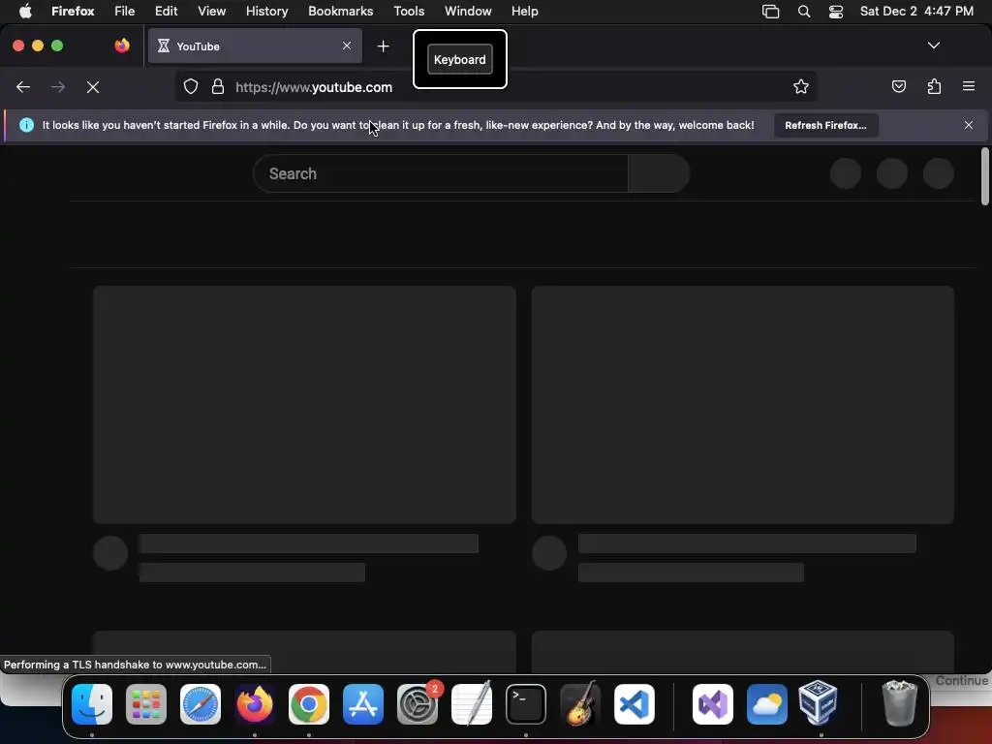This screenshot has width=992, height=744.
Task: Open the Firefox hamburger application menu
Action: pyautogui.click(x=969, y=86)
